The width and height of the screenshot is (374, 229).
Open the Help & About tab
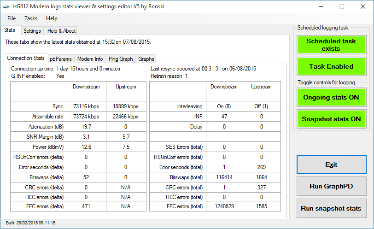[61, 31]
